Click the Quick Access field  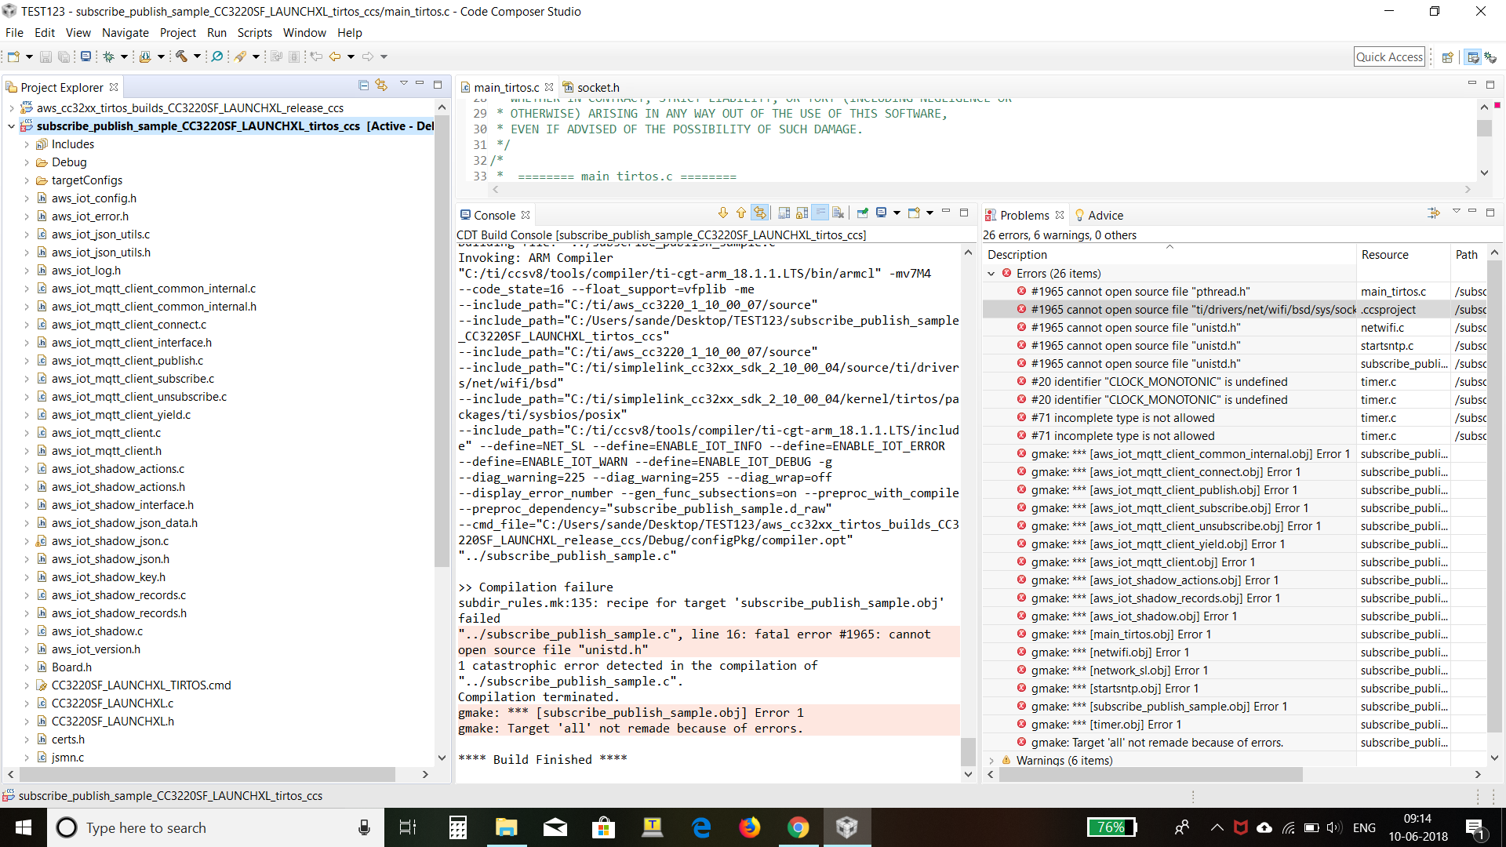1388,57
